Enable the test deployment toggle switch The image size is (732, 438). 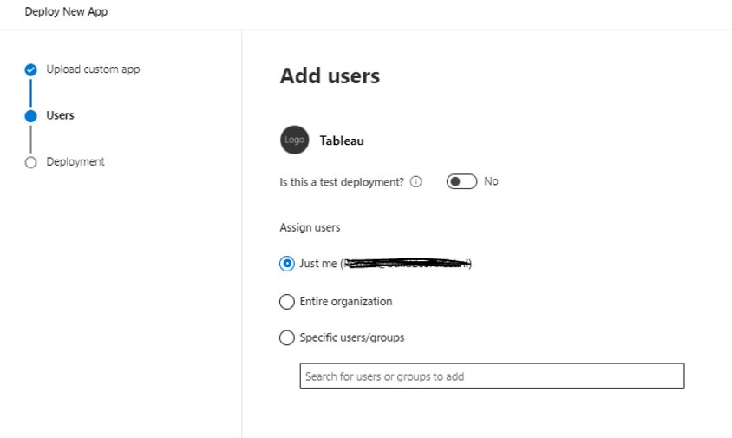[x=461, y=181]
